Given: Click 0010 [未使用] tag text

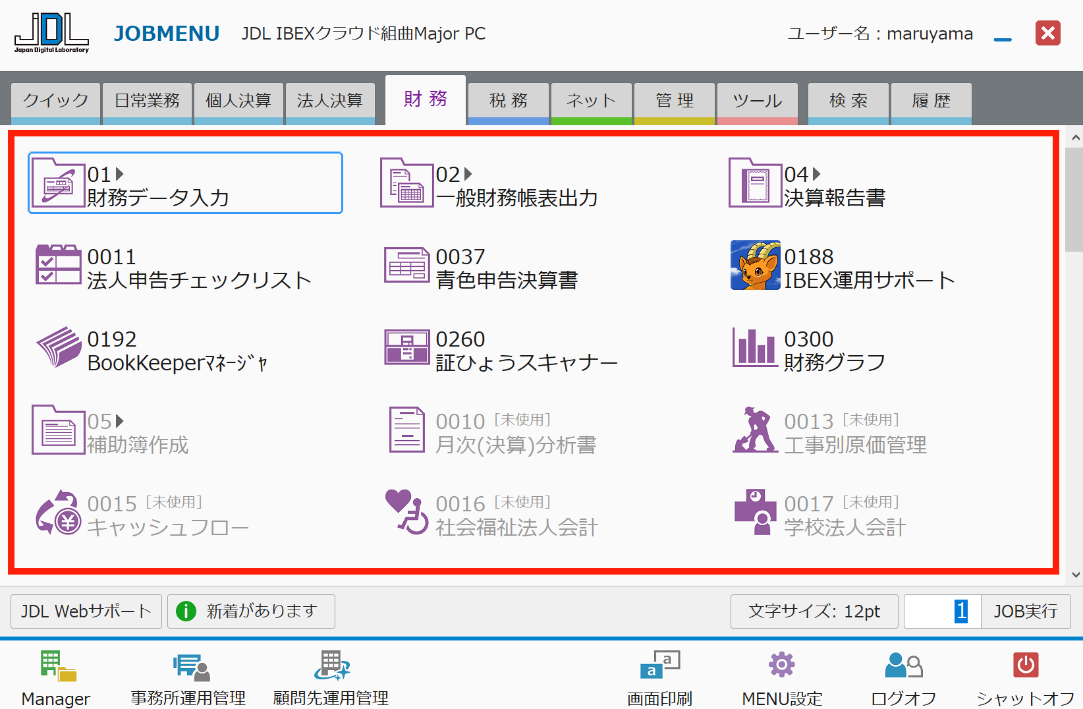Looking at the screenshot, I should [522, 420].
